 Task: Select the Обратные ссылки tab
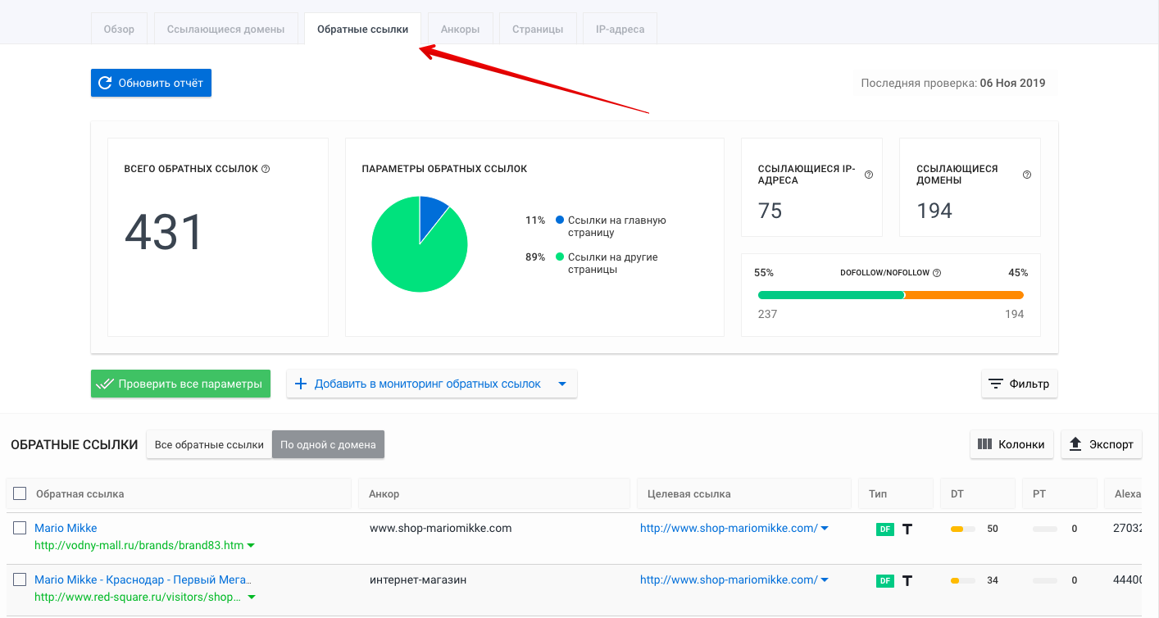[x=362, y=29]
